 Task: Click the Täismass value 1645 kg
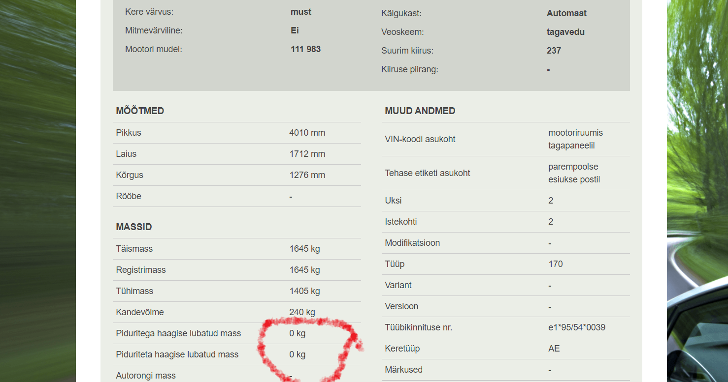304,249
